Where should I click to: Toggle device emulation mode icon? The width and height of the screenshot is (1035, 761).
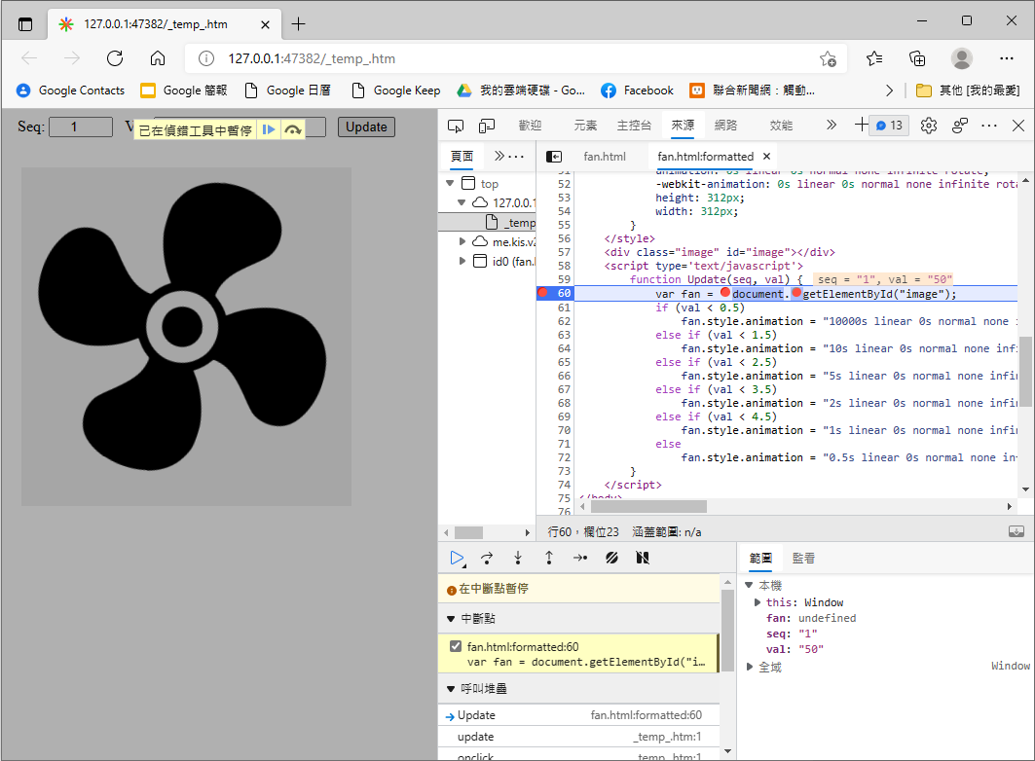tap(487, 126)
